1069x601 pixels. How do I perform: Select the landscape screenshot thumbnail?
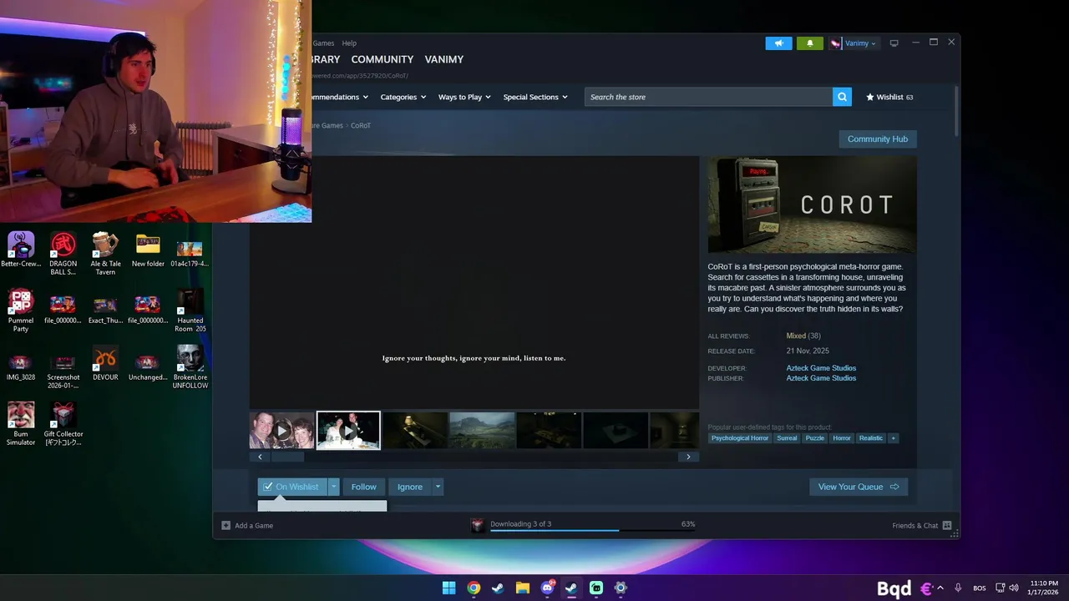(482, 431)
